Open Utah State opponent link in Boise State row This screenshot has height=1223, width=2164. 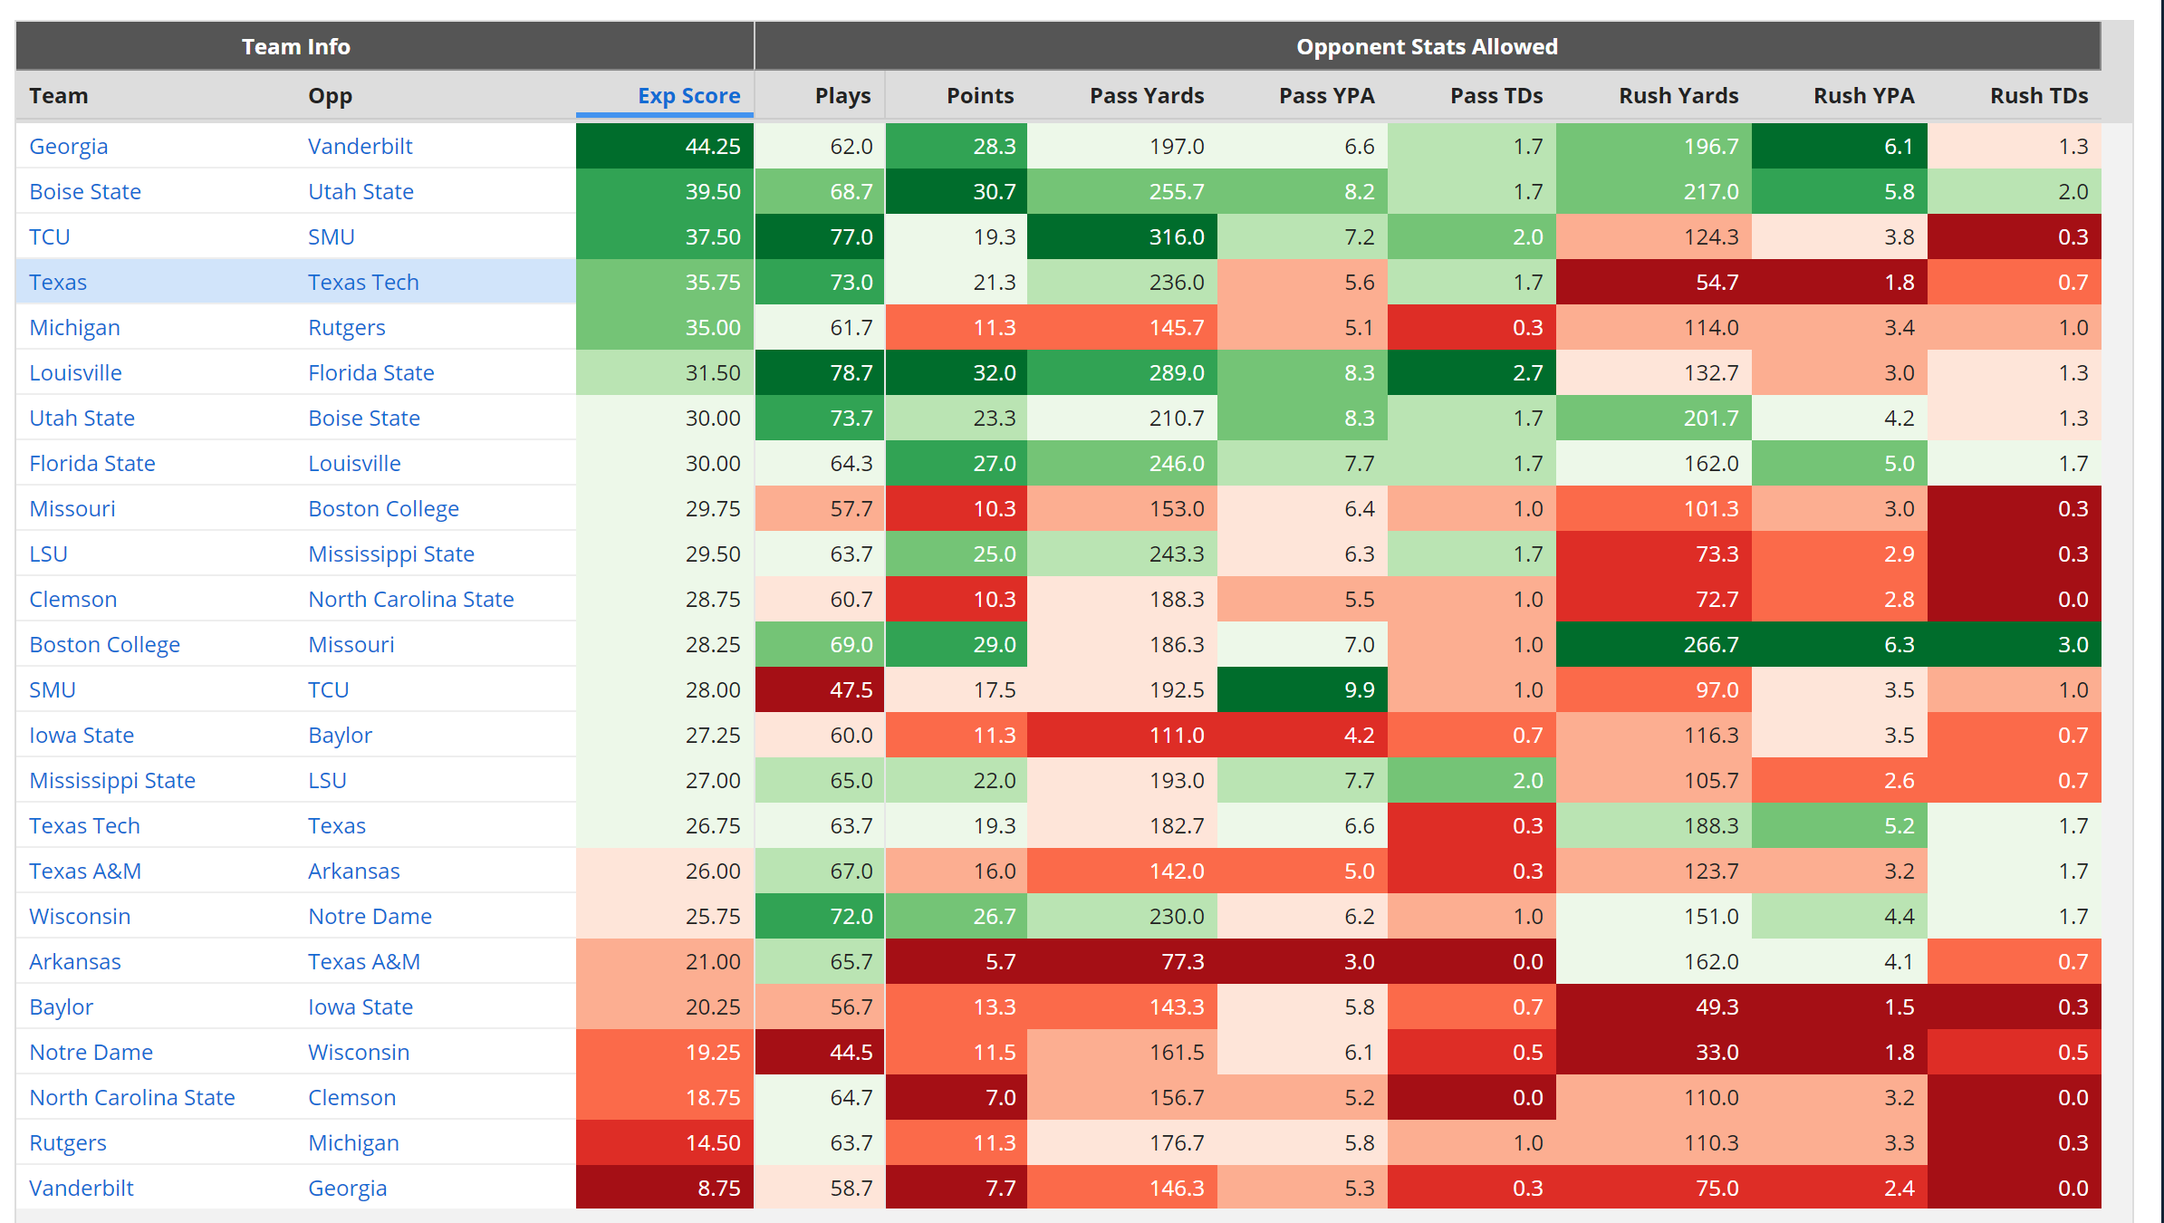pyautogui.click(x=361, y=191)
